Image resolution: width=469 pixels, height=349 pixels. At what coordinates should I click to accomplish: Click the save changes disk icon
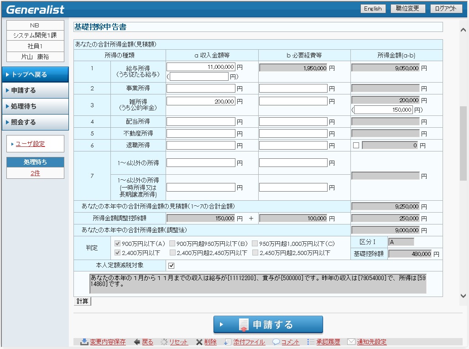(84, 342)
